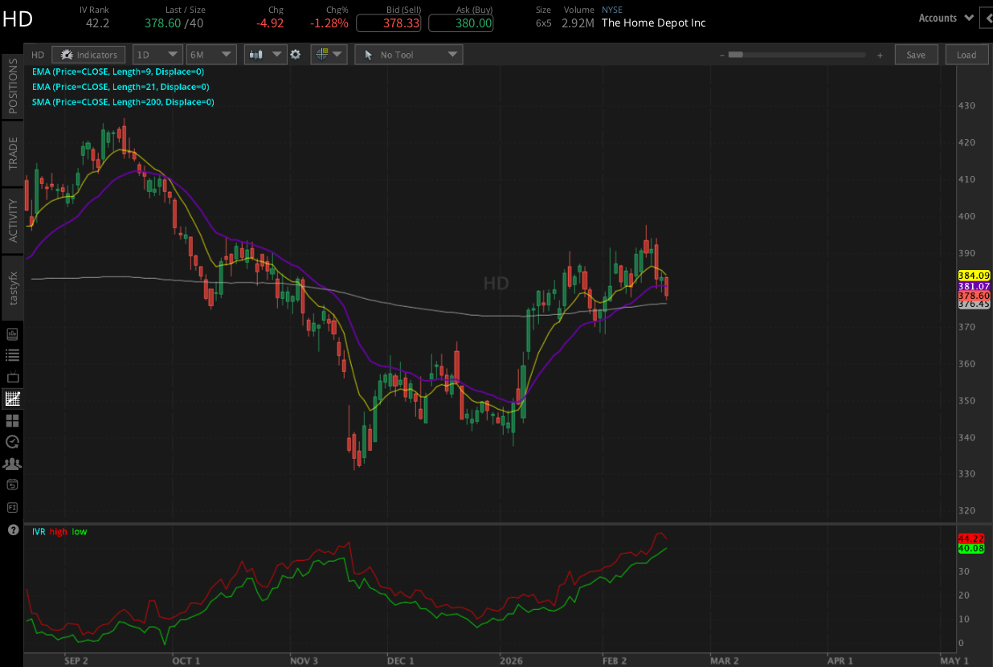This screenshot has width=993, height=667.
Task: Click the Indicators button
Action: [x=88, y=54]
